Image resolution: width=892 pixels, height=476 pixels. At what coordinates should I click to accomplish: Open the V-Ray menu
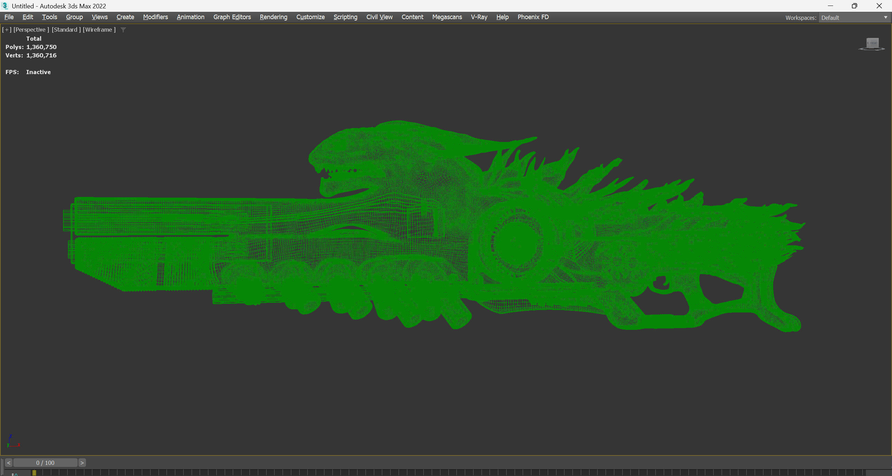tap(479, 17)
